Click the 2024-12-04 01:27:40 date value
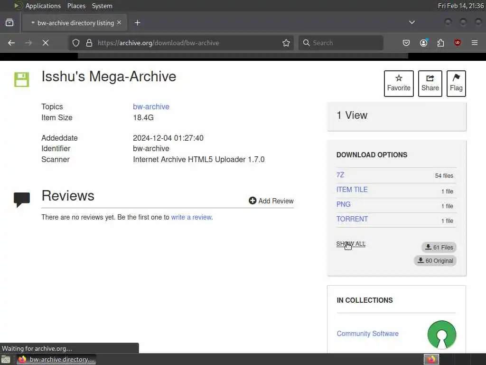This screenshot has width=486, height=365. [168, 138]
